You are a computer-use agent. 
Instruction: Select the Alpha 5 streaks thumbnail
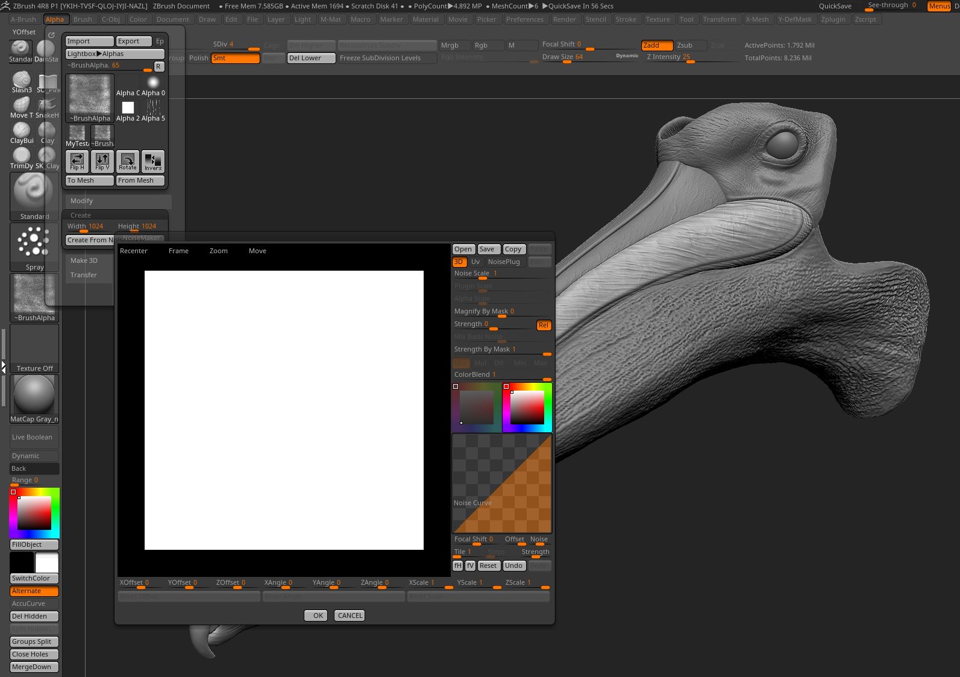[x=153, y=110]
